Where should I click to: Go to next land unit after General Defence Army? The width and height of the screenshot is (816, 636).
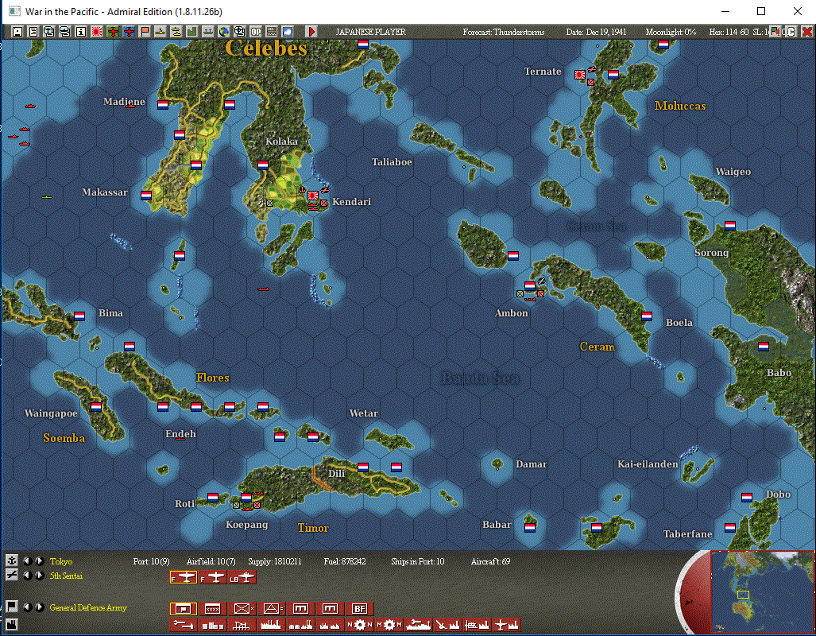pyautogui.click(x=40, y=607)
